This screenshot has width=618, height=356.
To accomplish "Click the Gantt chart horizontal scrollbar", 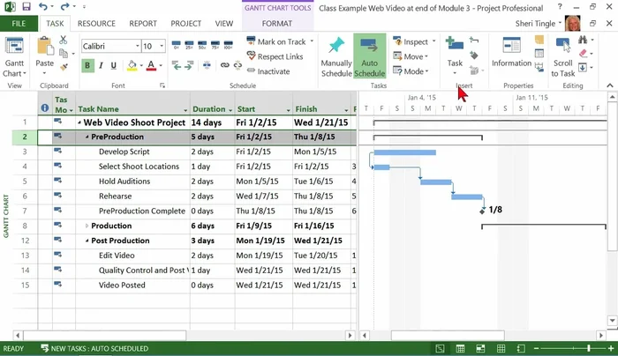I will (x=448, y=336).
